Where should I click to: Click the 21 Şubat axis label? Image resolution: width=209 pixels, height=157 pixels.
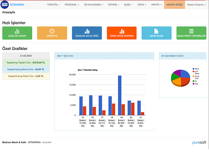click(141, 122)
